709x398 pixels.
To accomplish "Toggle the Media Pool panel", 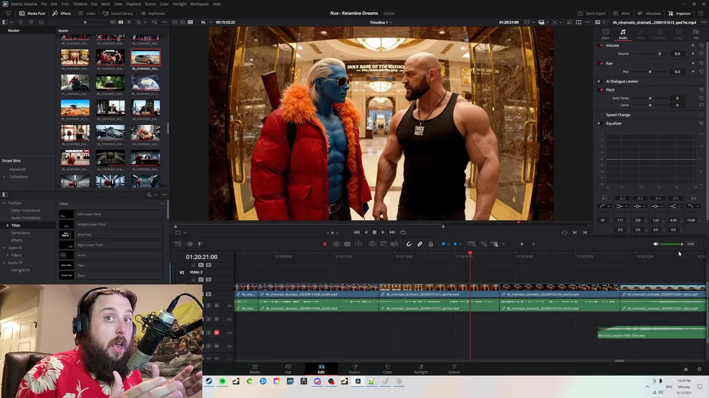I will [x=32, y=13].
